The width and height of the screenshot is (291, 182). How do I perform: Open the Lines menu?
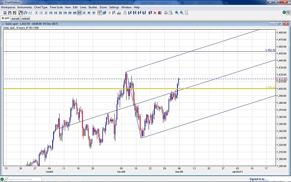(x=83, y=7)
